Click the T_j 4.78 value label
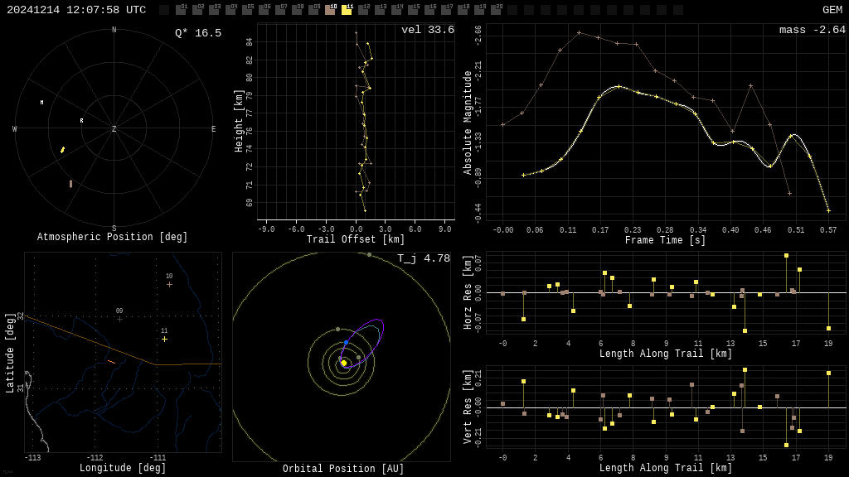This screenshot has width=849, height=477. [423, 258]
